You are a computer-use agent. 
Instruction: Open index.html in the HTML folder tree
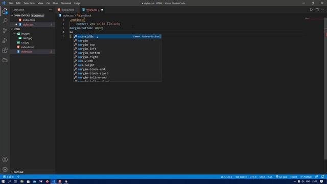[x=27, y=47]
